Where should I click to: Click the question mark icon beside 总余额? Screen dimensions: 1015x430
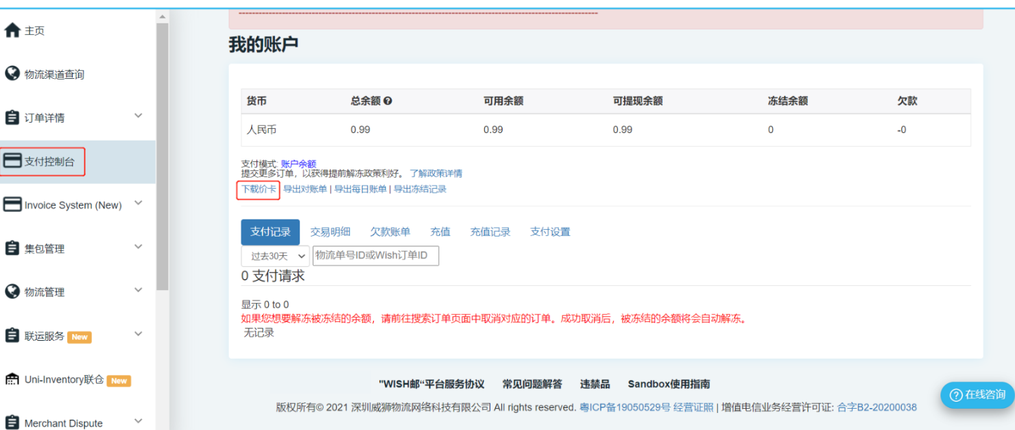point(388,101)
